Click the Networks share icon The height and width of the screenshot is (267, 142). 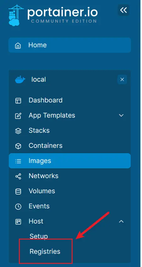pos(18,177)
